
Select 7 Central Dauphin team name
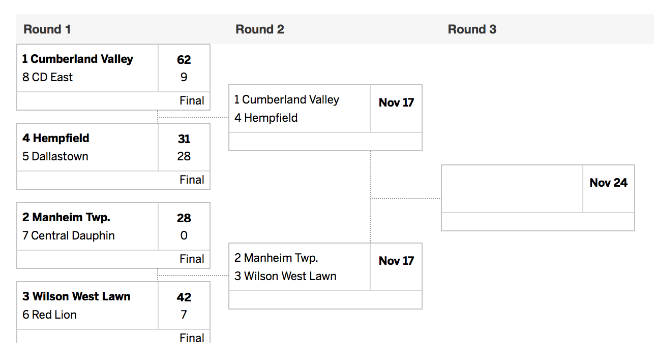pos(69,235)
